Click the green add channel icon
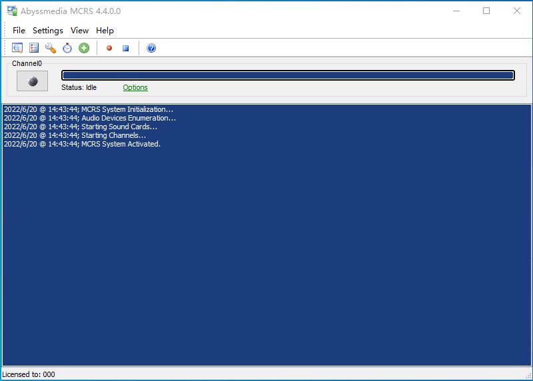Viewport: 533px width, 381px height. tap(84, 48)
